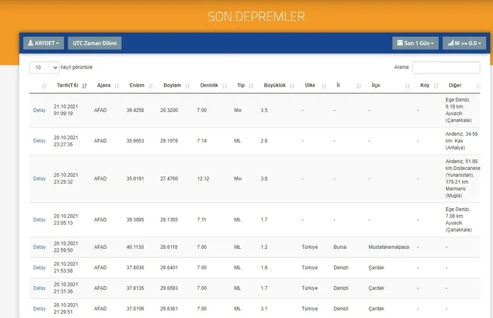Select the Mustafakemalpasa district cell
Image resolution: width=493 pixels, height=318 pixels.
(389, 247)
